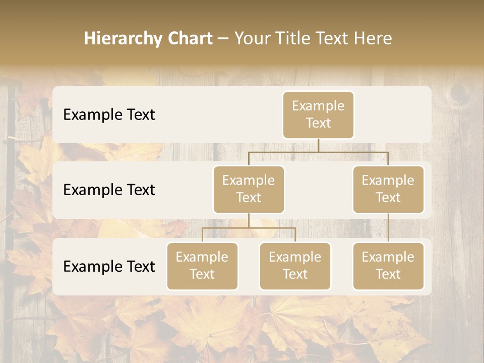Image resolution: width=484 pixels, height=363 pixels.
Task: Click the first row's "Example Text" label
Action: (x=109, y=115)
